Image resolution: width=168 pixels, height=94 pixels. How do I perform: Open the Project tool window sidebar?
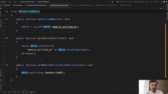coord(1,6)
